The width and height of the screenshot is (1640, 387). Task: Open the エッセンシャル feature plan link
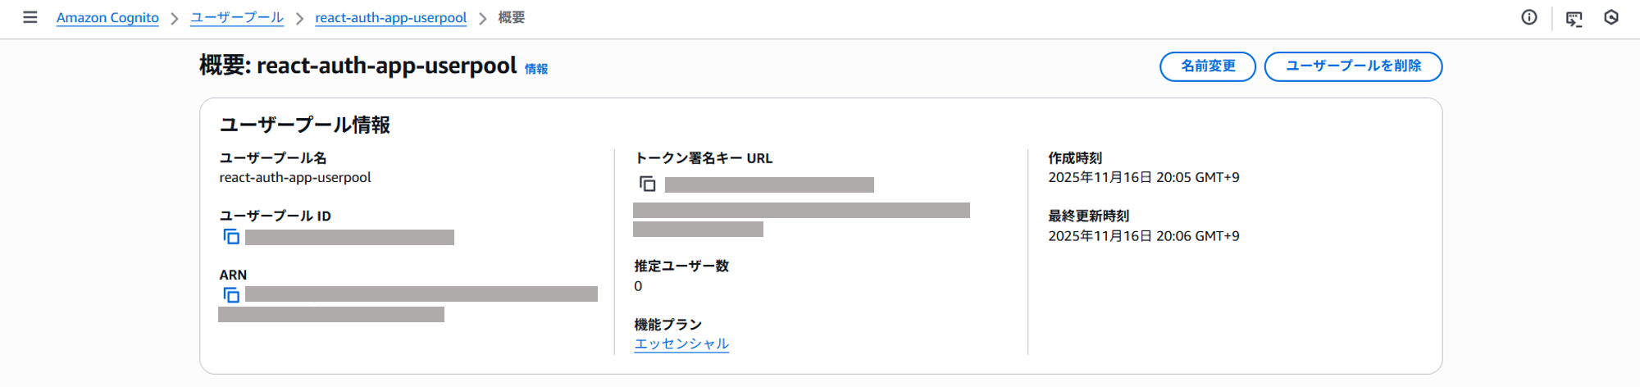coord(681,344)
